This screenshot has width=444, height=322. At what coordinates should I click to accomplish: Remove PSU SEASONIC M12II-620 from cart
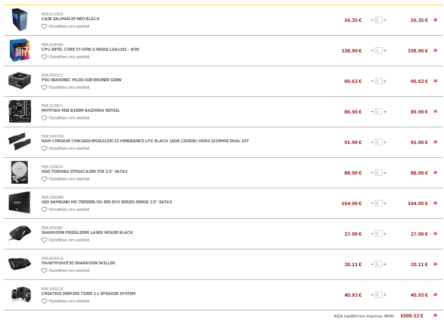tap(435, 81)
